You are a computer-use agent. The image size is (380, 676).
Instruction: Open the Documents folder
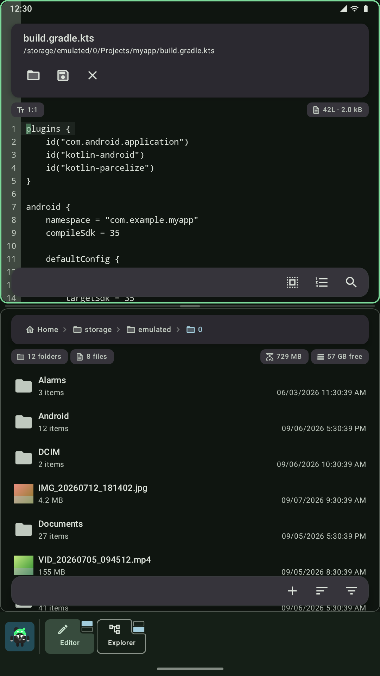point(190,530)
